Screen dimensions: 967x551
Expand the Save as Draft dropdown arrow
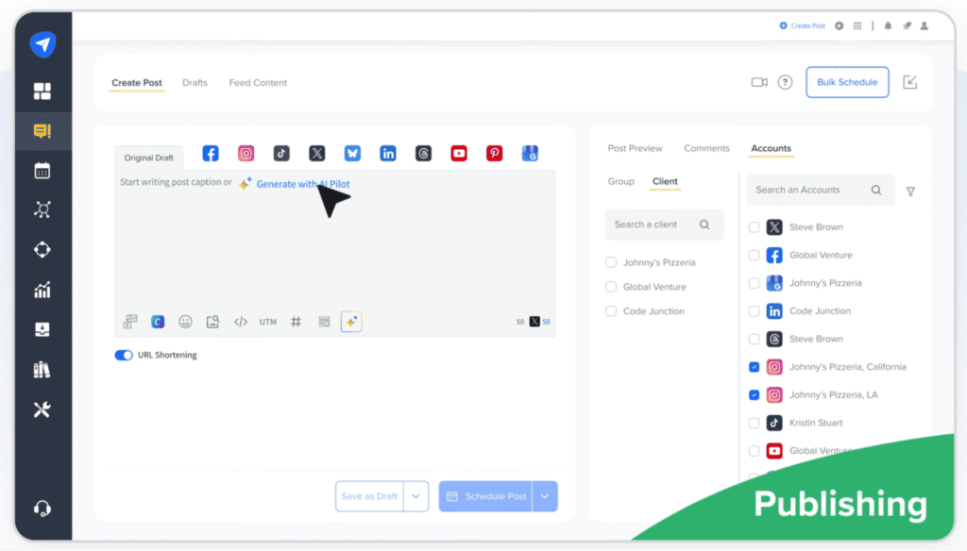coord(416,495)
